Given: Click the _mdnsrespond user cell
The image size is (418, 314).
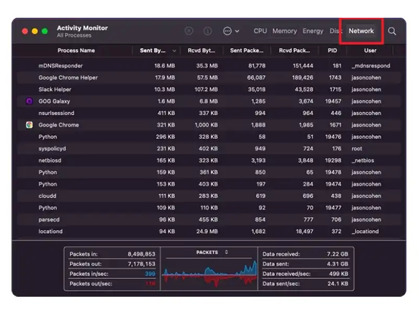Looking at the screenshot, I should 371,66.
